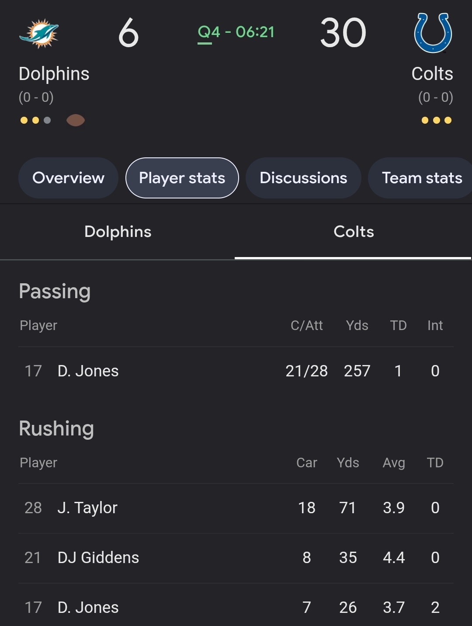Open J. Taylor rushing row

tap(236, 508)
